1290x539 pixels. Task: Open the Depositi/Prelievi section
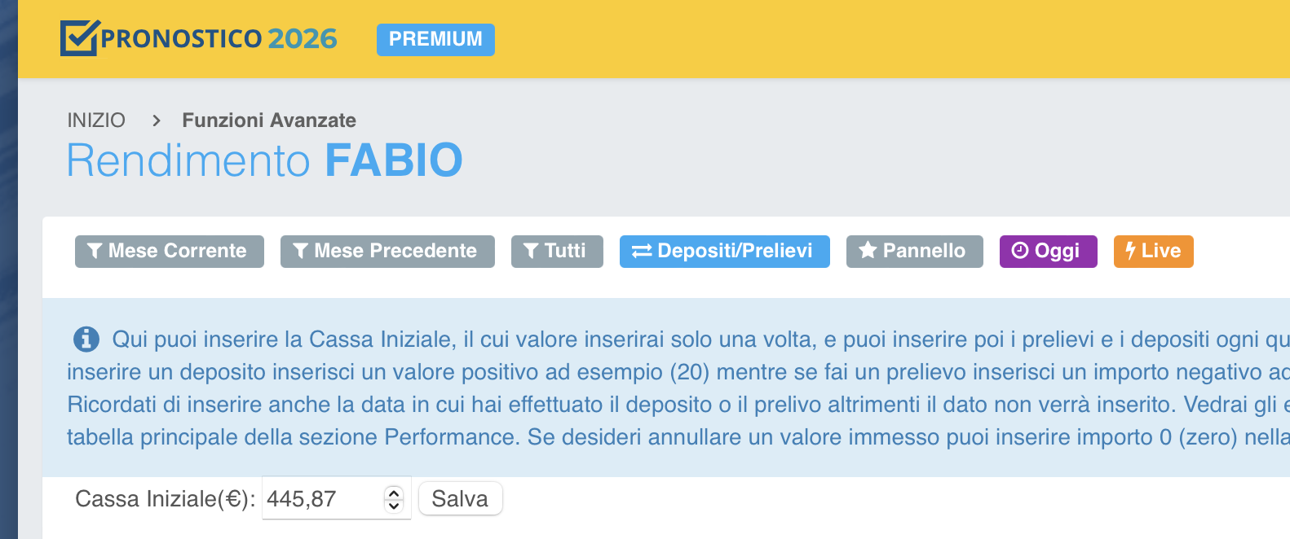pyautogui.click(x=725, y=251)
